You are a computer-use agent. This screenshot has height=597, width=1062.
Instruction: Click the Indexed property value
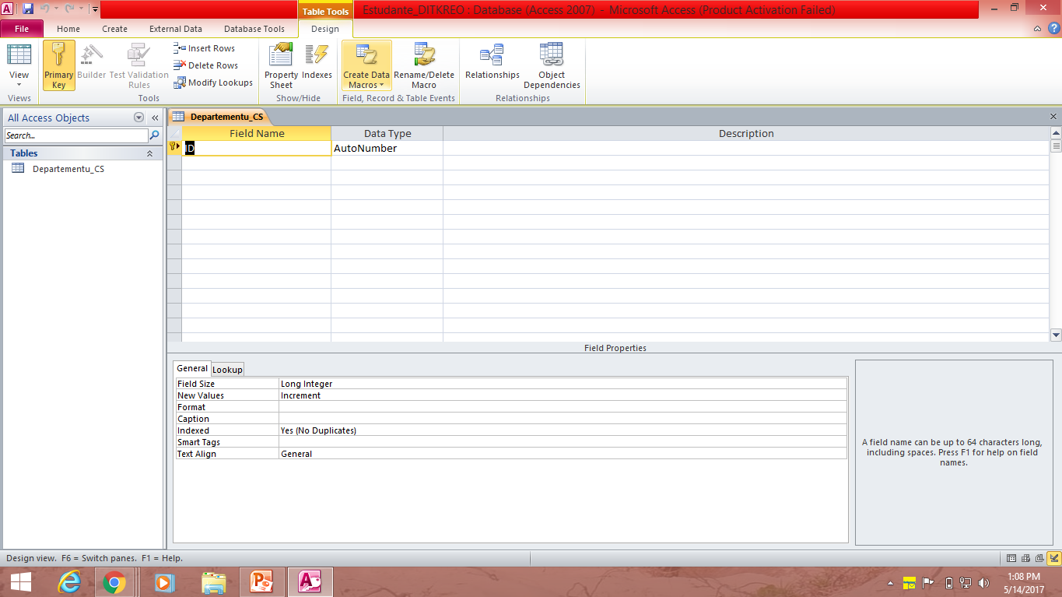click(x=563, y=430)
